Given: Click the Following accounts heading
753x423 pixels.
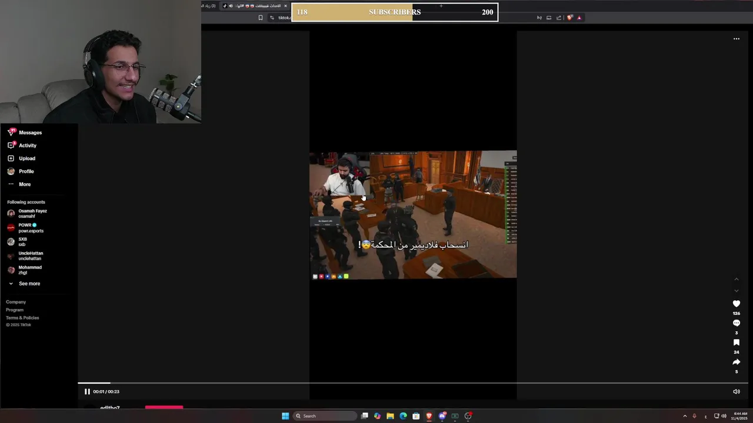Looking at the screenshot, I should (x=26, y=202).
